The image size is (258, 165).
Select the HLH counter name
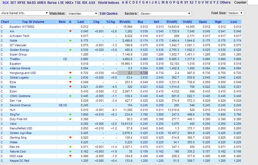click(x=12, y=110)
